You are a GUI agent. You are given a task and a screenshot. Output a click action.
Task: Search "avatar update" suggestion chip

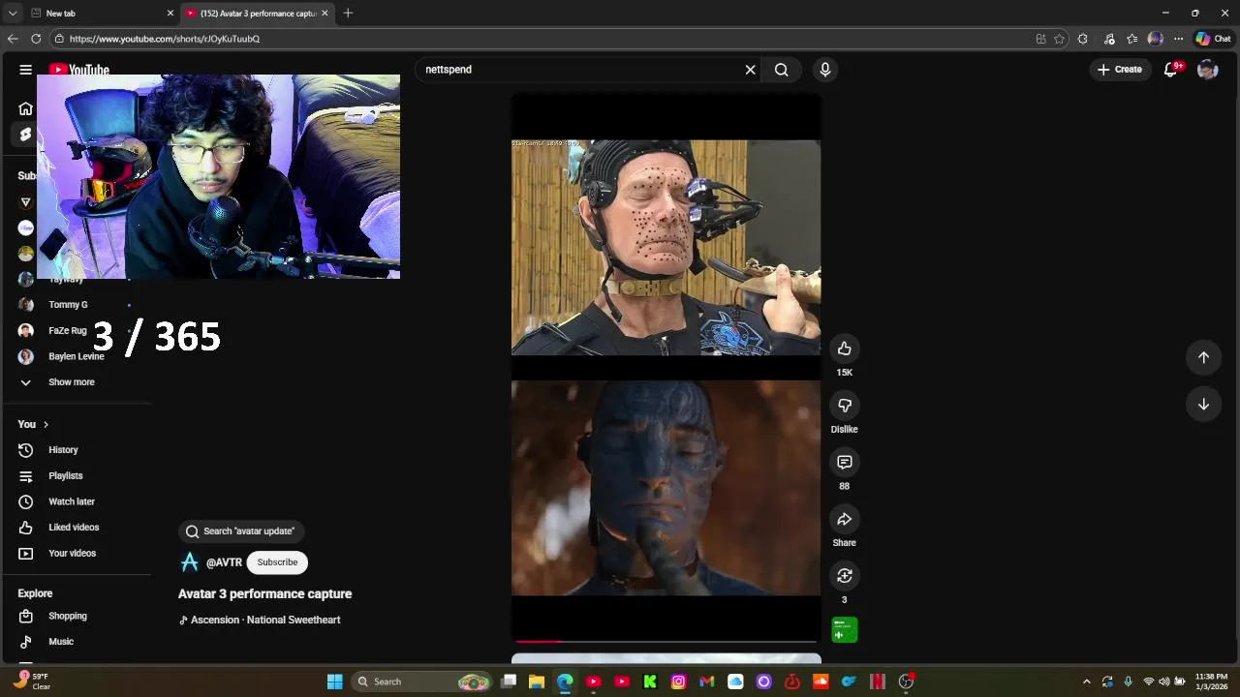241,531
